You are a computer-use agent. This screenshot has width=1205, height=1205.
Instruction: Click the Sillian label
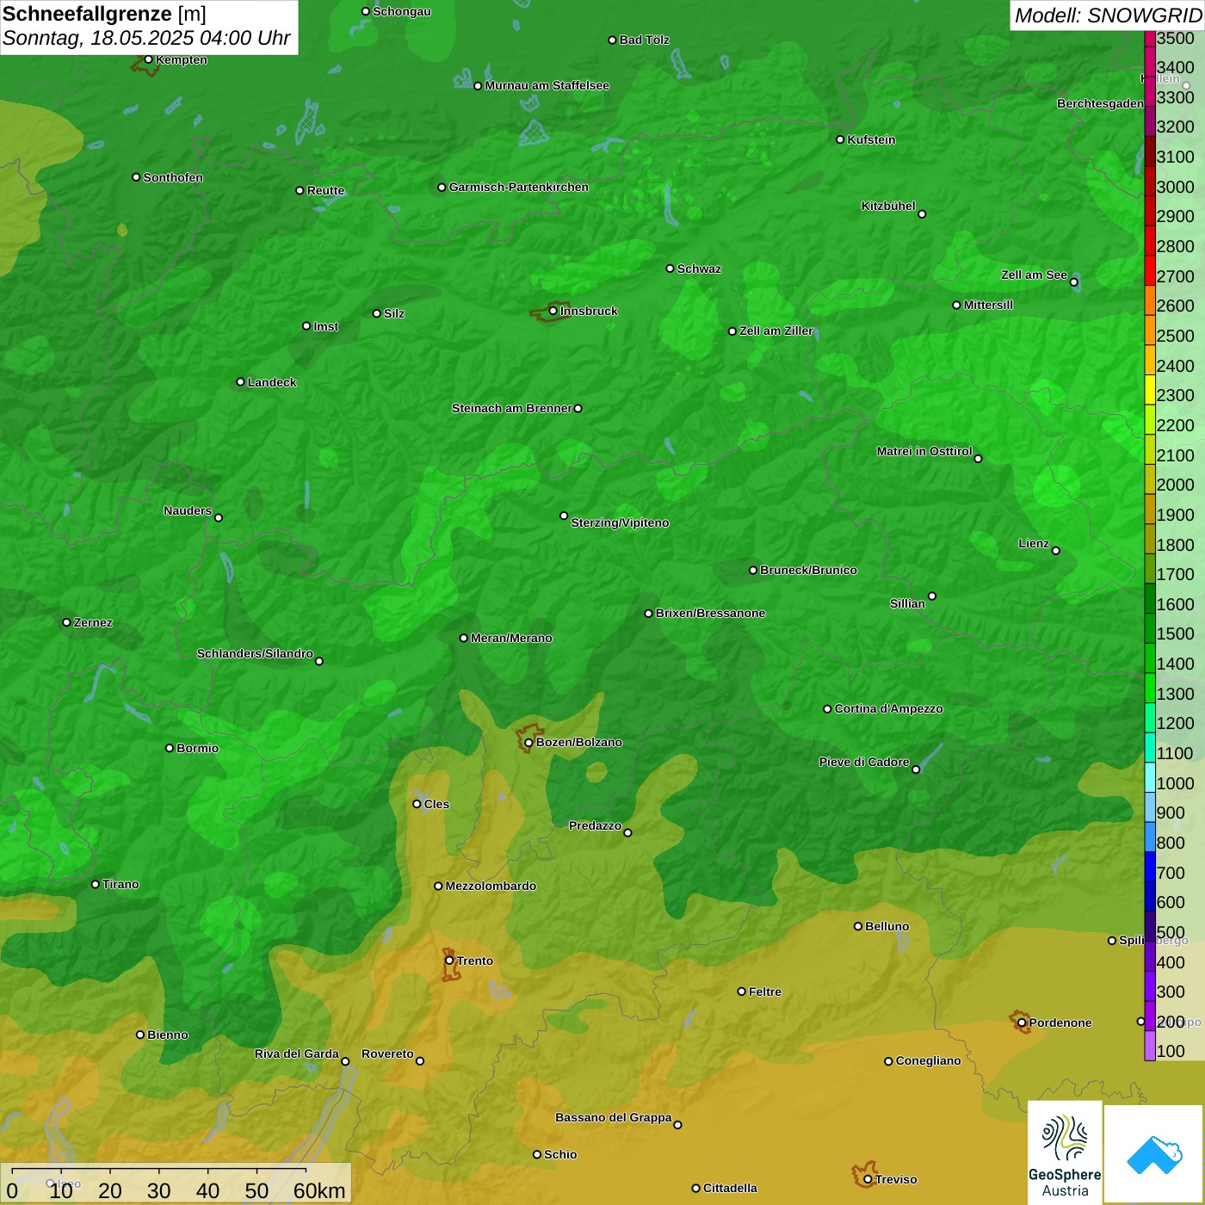907,603
